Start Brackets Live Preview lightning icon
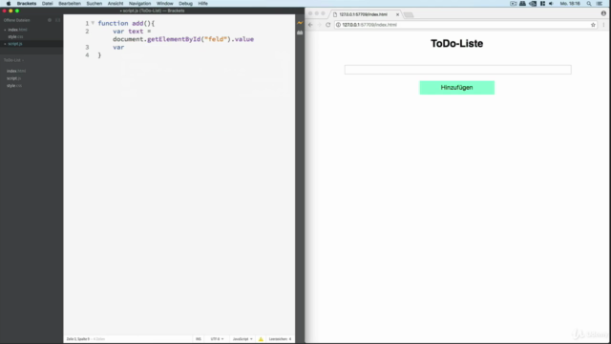This screenshot has height=344, width=611. (x=300, y=23)
